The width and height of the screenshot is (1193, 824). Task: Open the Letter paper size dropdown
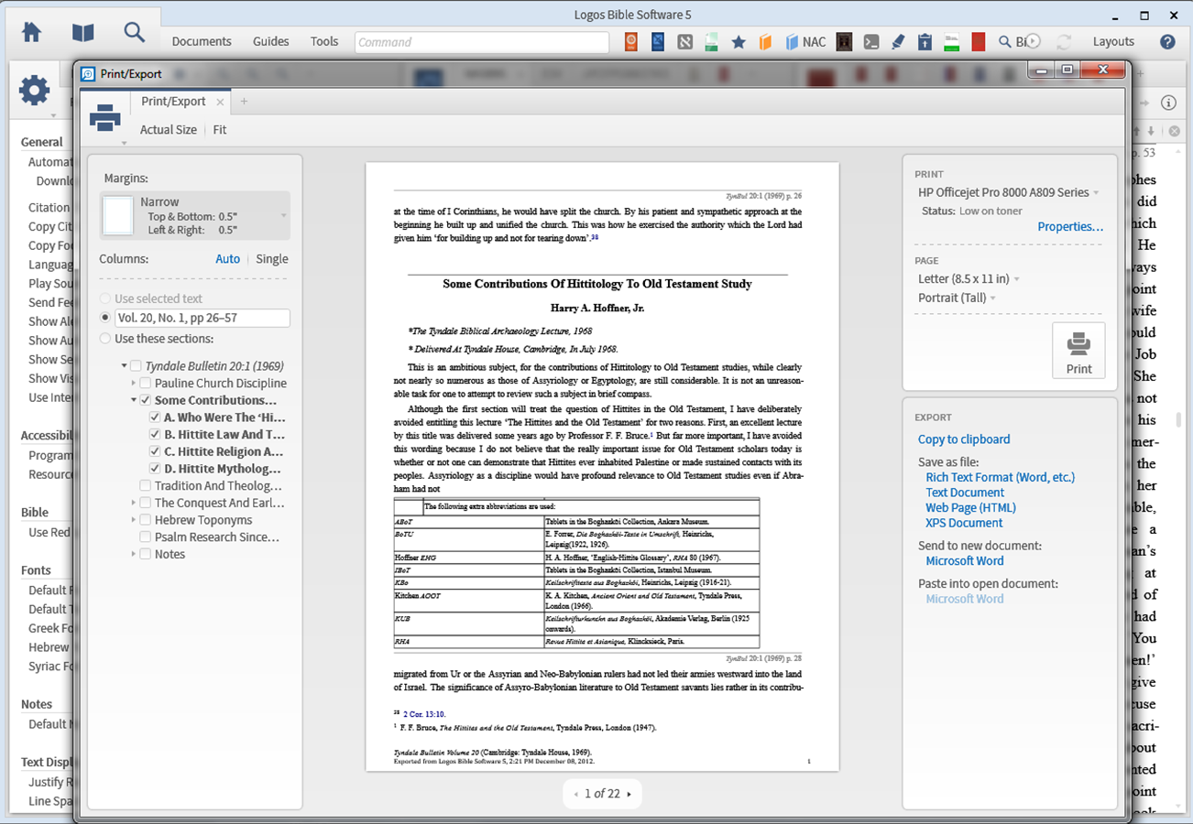[x=969, y=278]
